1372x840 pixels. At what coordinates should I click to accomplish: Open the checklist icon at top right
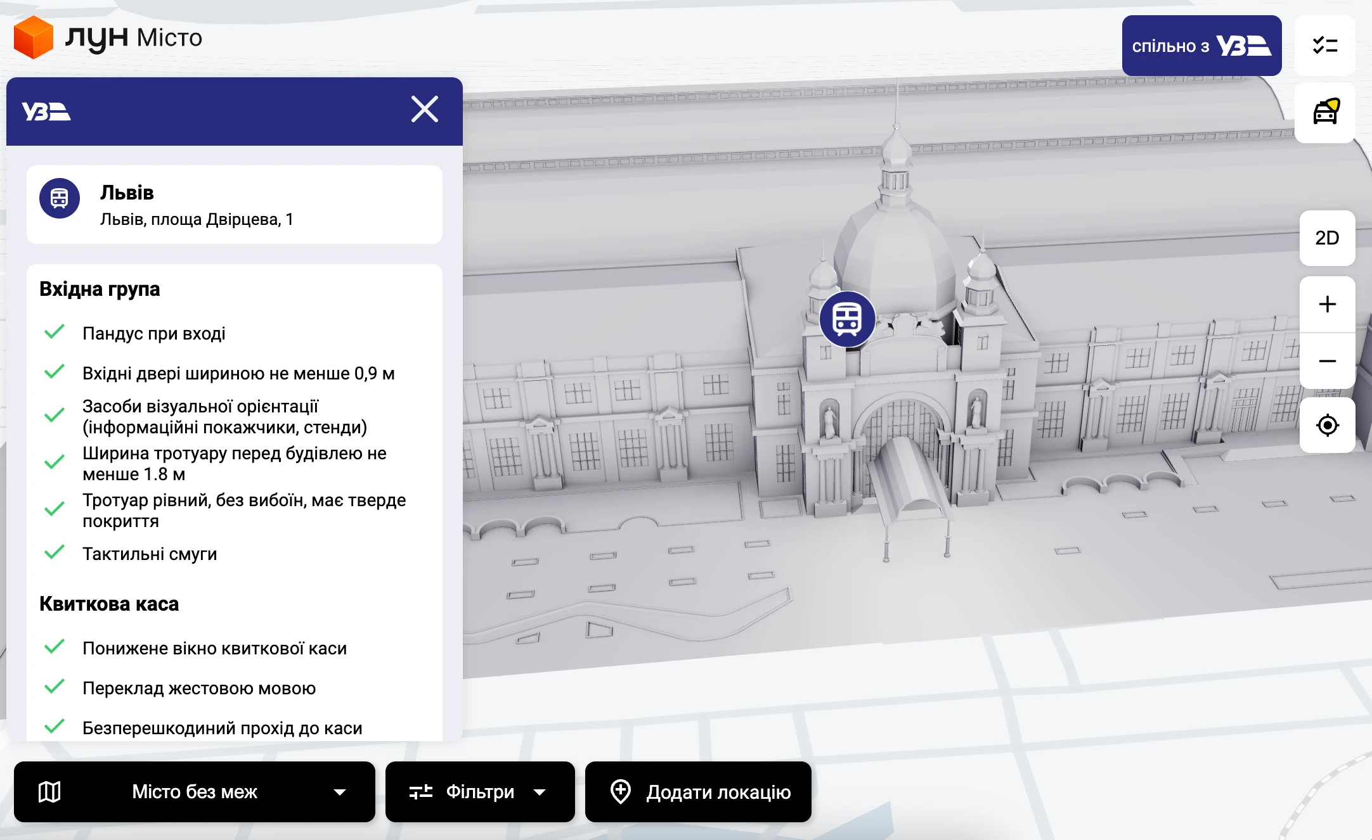click(x=1324, y=46)
